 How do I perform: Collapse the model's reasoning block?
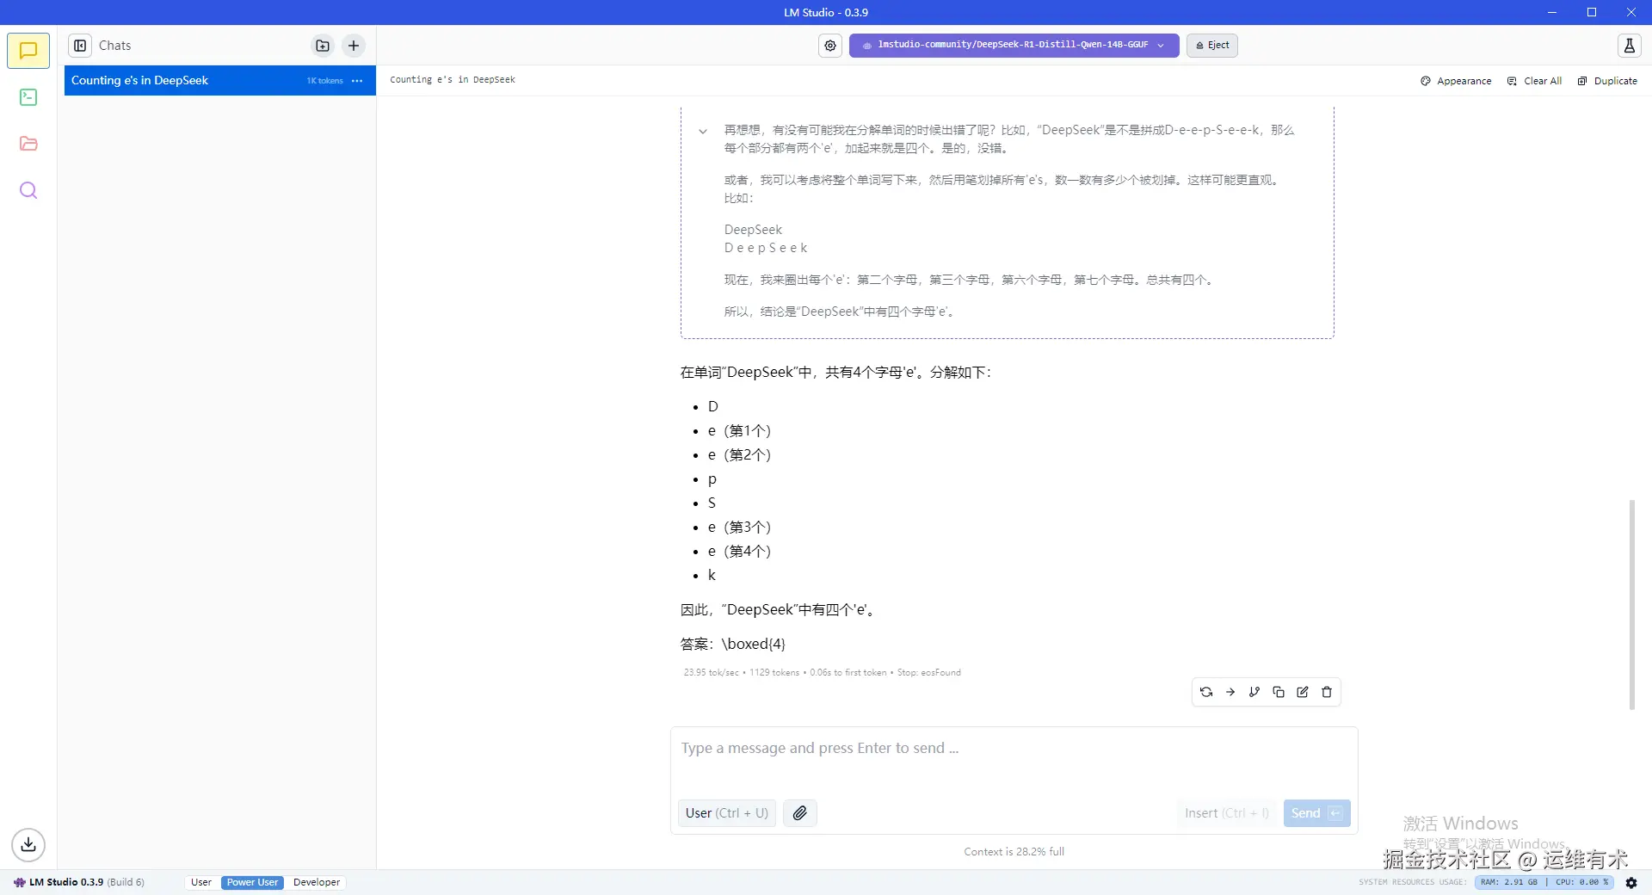[704, 131]
